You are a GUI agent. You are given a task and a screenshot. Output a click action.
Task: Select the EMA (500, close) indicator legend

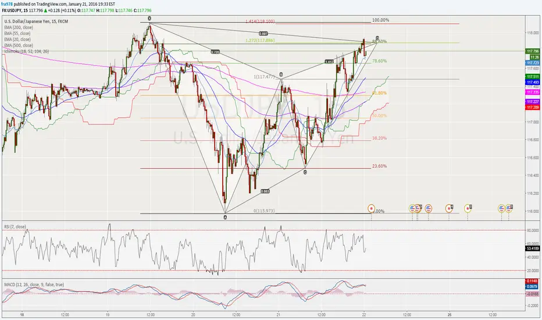[x=19, y=45]
